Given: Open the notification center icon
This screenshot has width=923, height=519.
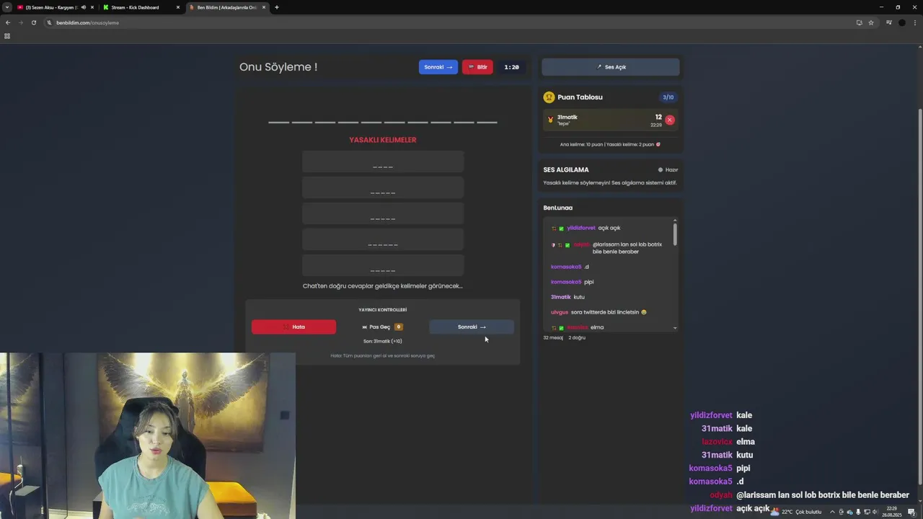Looking at the screenshot, I should 911,512.
